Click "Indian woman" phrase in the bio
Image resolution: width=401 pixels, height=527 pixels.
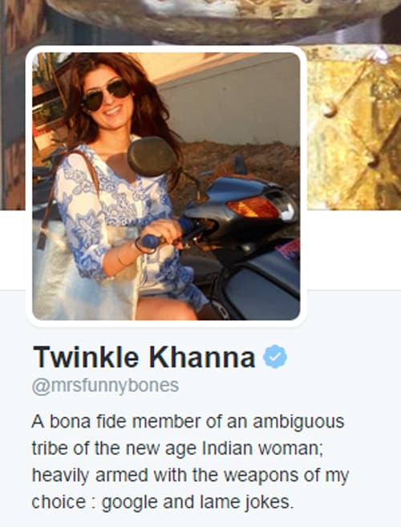(262, 448)
